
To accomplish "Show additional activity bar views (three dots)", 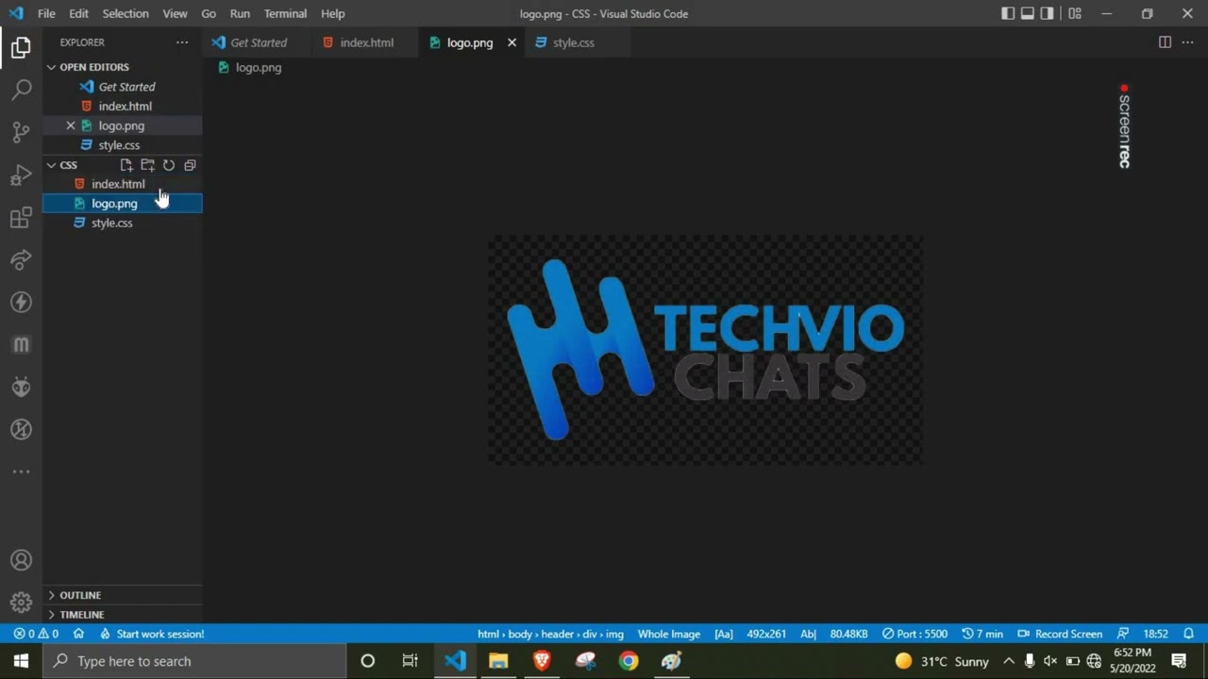I will click(21, 472).
